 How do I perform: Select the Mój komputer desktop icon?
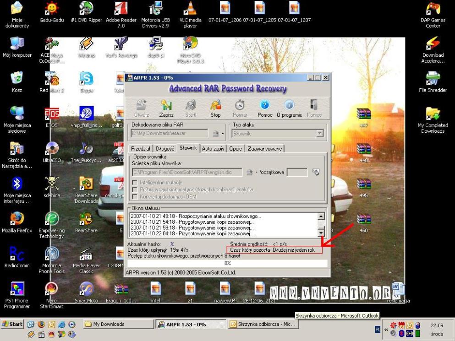[17, 43]
